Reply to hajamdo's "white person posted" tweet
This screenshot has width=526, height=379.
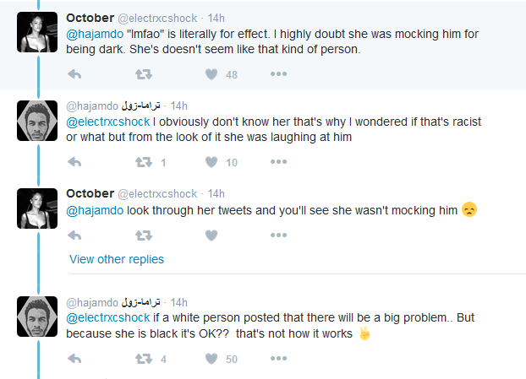[x=74, y=359]
